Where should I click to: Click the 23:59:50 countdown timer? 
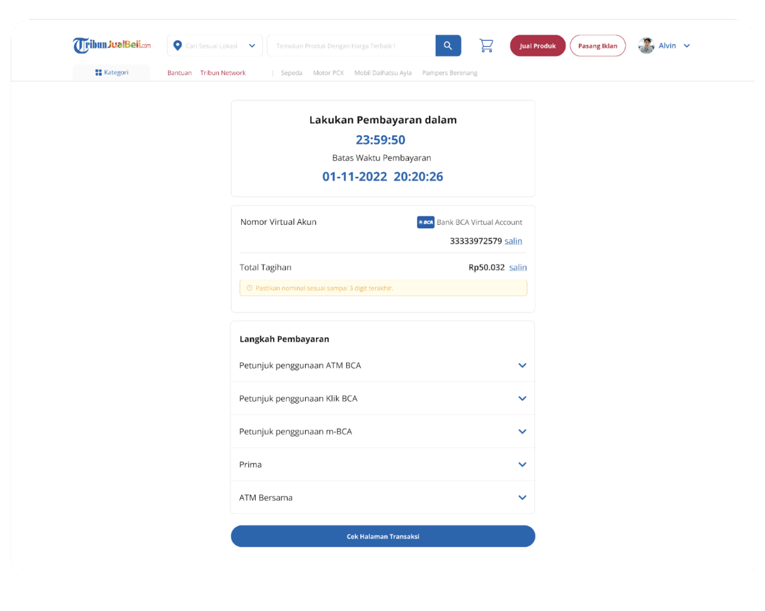(380, 140)
